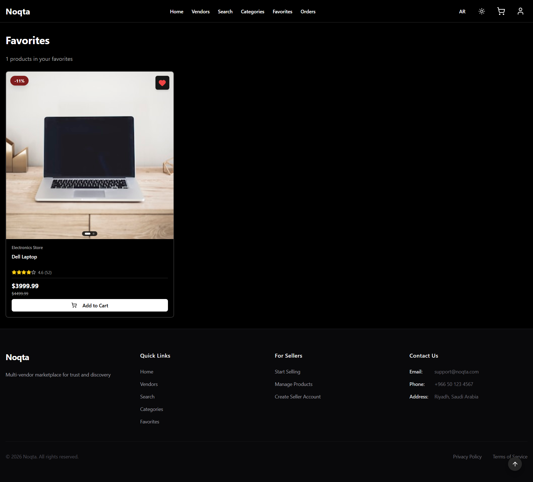Open the shopping cart icon in header
Screen dimensions: 533x482
(x=501, y=11)
